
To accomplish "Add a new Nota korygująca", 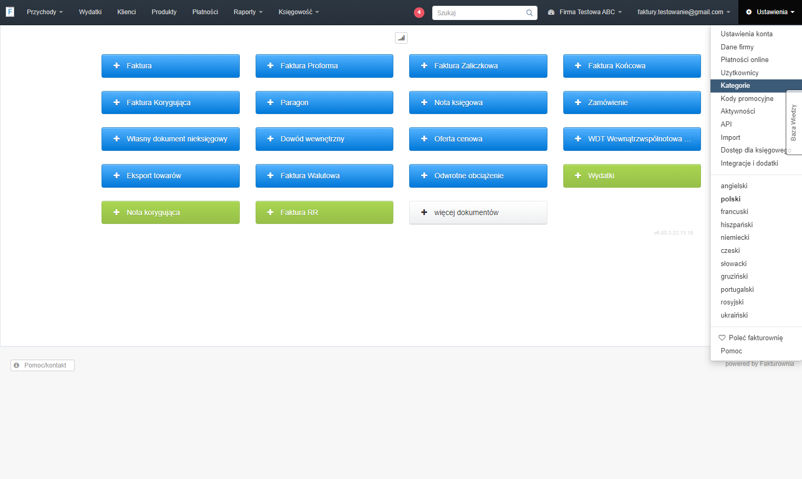I will point(170,212).
